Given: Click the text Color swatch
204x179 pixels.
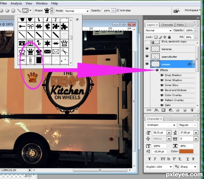Looking at the screenshot, I should (186, 152).
